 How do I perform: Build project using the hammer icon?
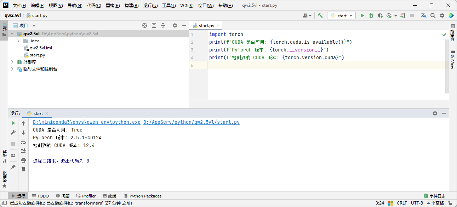point(320,16)
